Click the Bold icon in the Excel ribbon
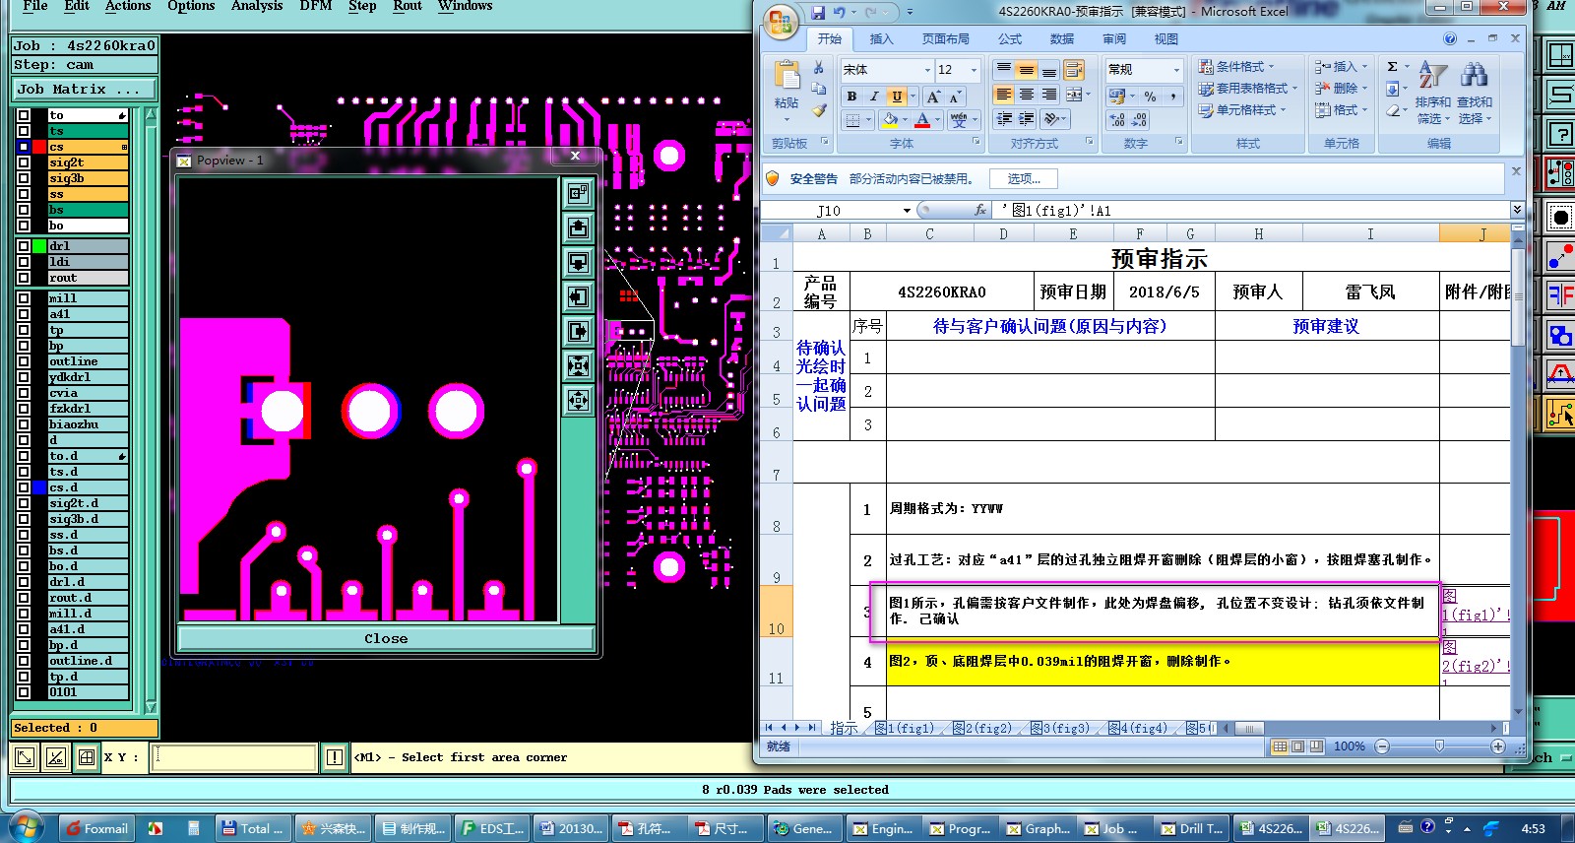This screenshot has height=843, width=1575. pos(851,96)
